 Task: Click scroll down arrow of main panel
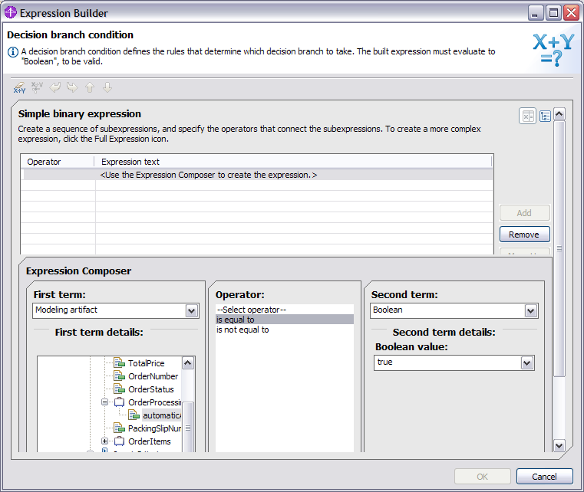pos(559,445)
